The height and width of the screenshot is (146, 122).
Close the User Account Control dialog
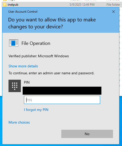coord(114,12)
